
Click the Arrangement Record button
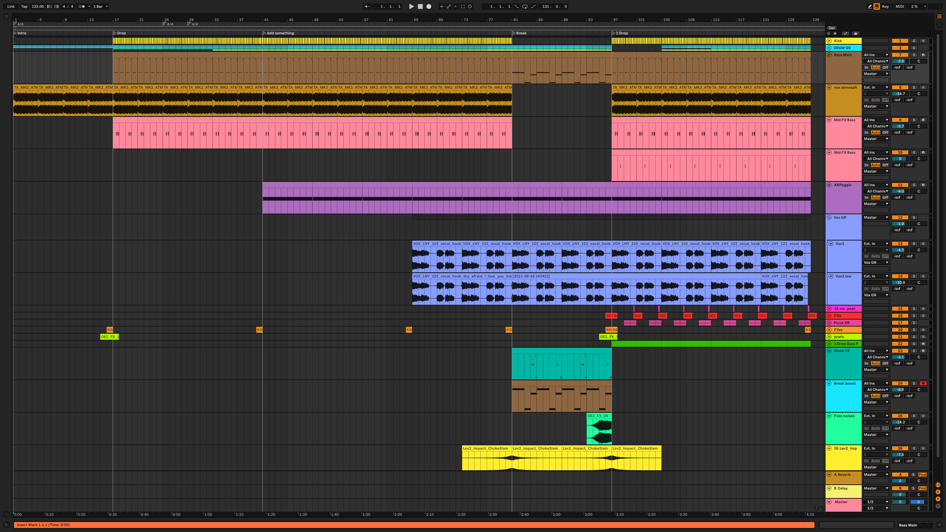click(429, 6)
